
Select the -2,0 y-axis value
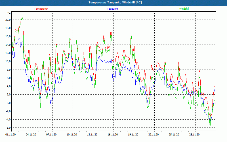[8, 111]
